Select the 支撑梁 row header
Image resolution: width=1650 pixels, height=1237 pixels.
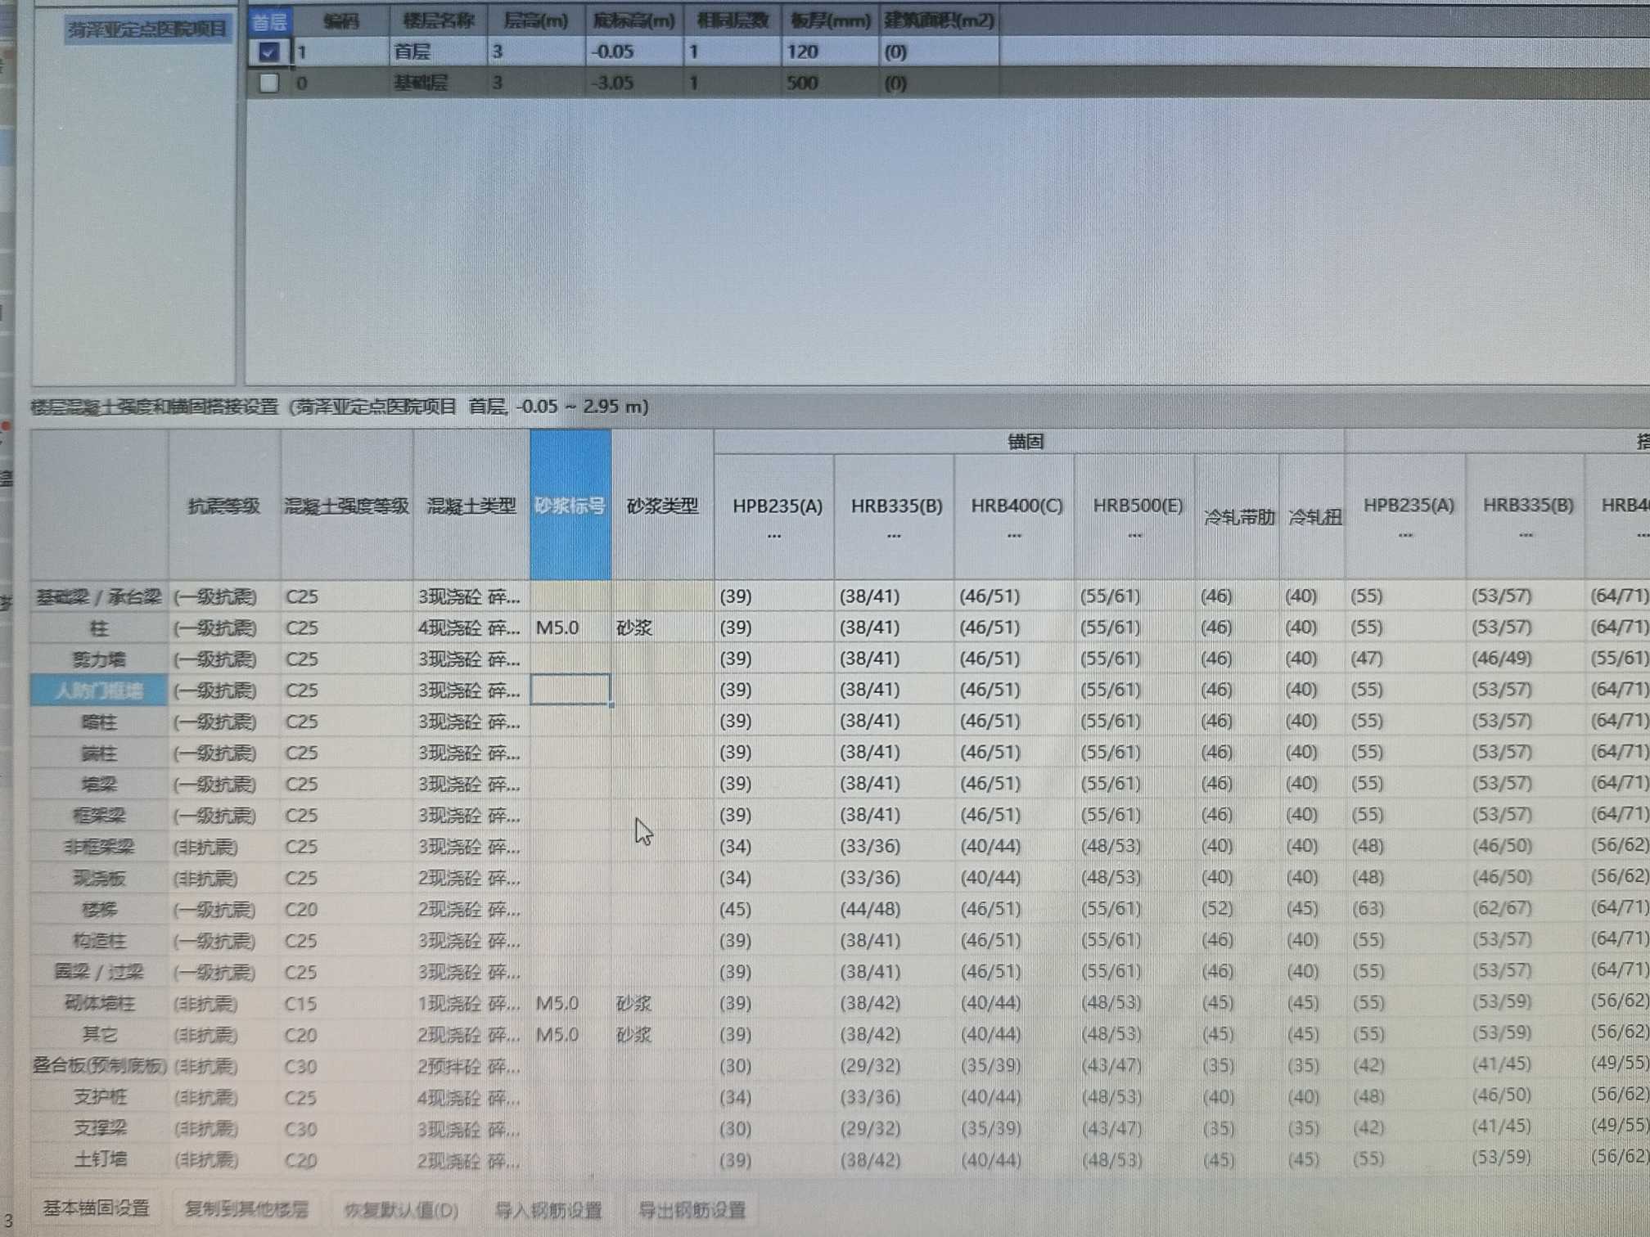click(x=99, y=1128)
